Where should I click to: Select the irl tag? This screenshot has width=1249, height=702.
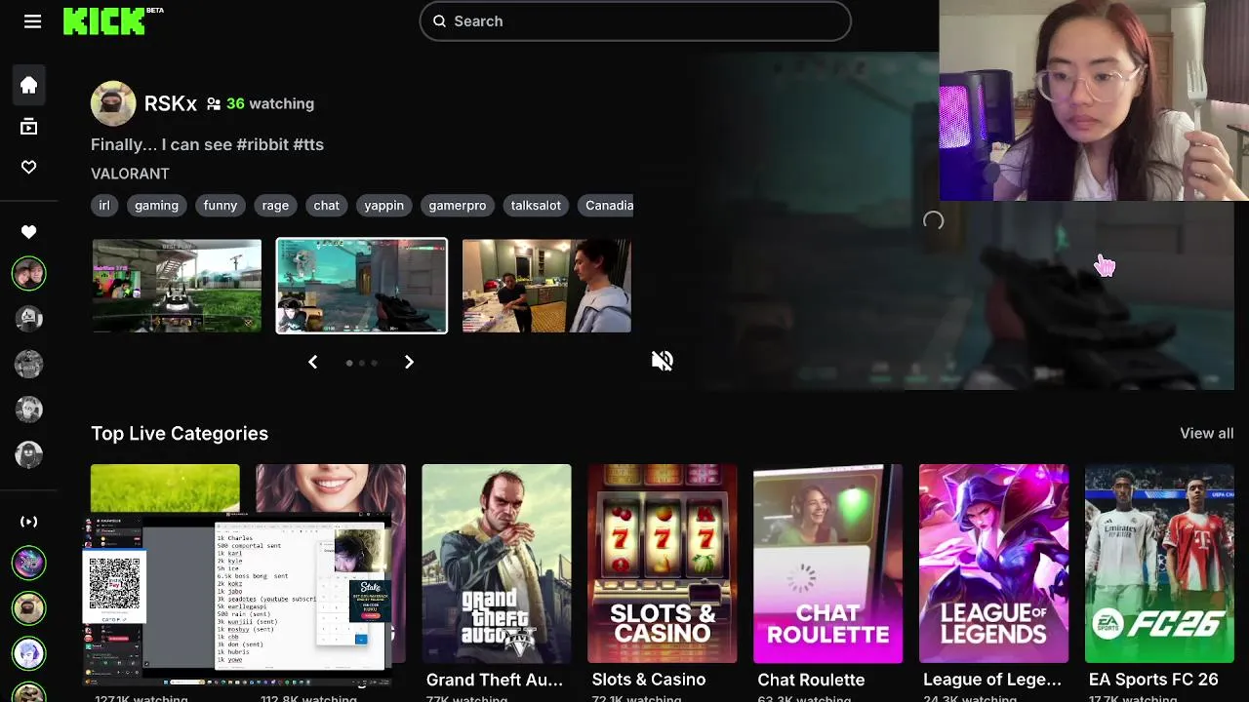[x=104, y=205]
